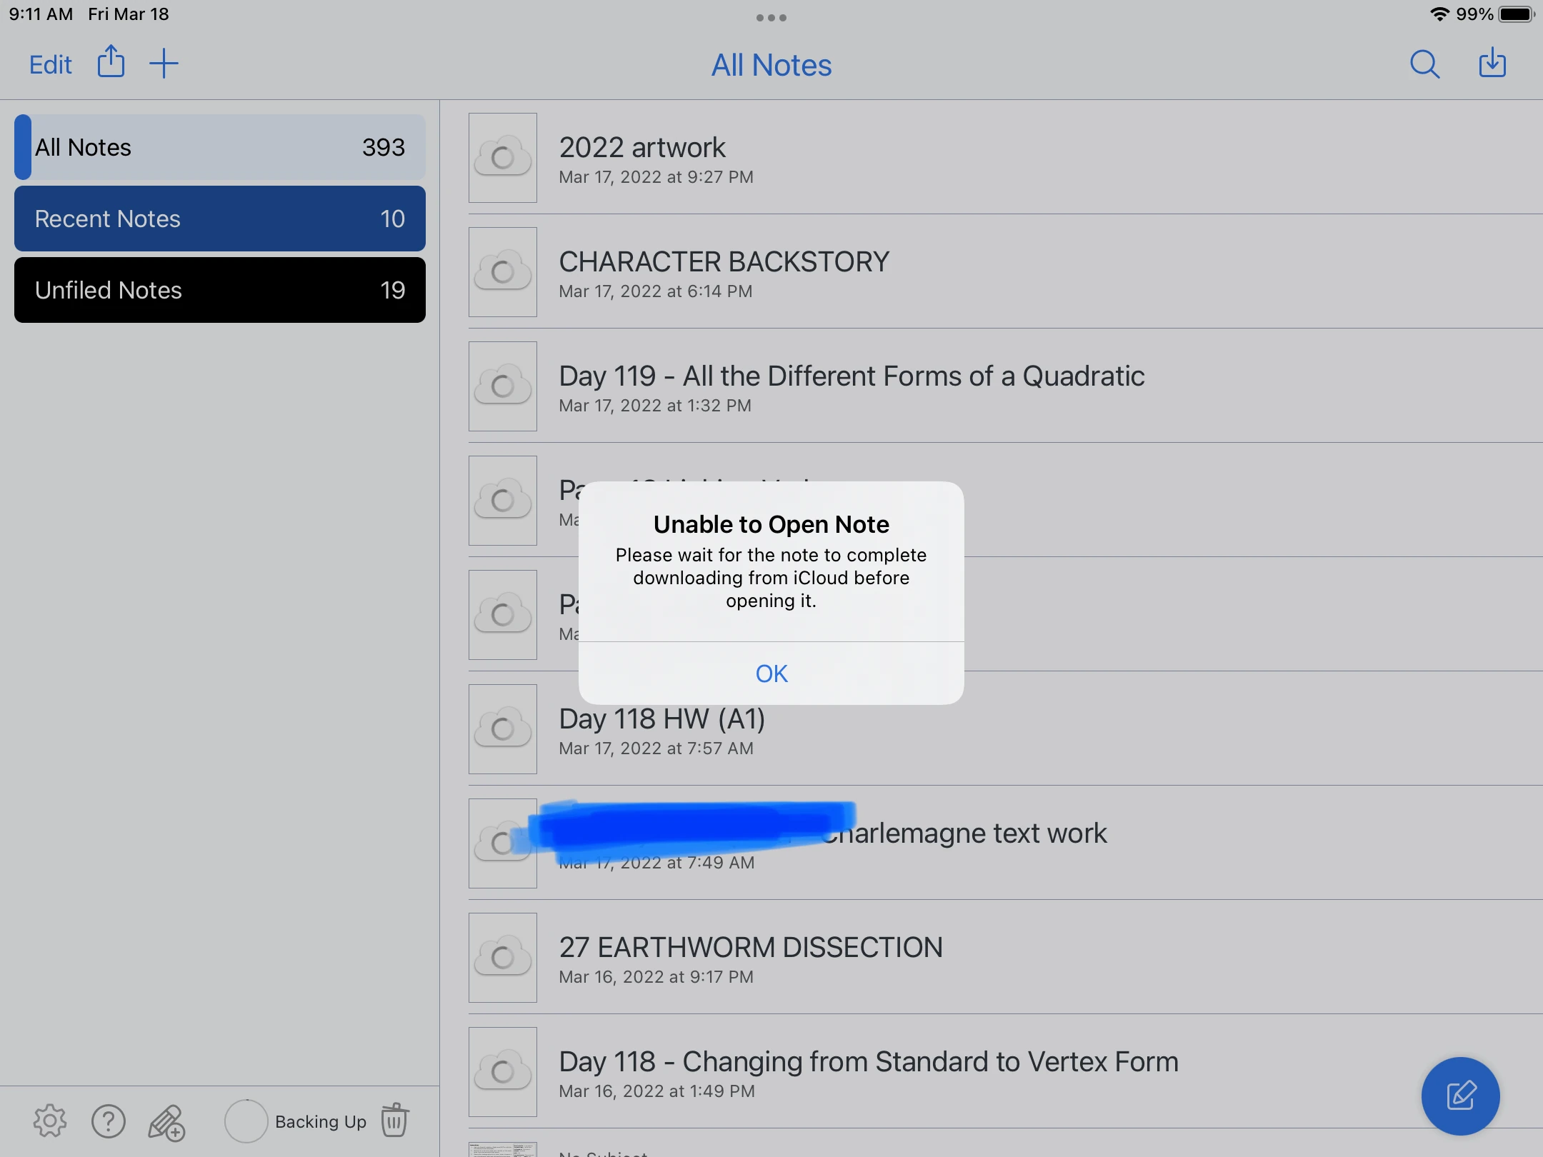
Task: Tap the Edit button in the toolbar
Action: pos(50,65)
